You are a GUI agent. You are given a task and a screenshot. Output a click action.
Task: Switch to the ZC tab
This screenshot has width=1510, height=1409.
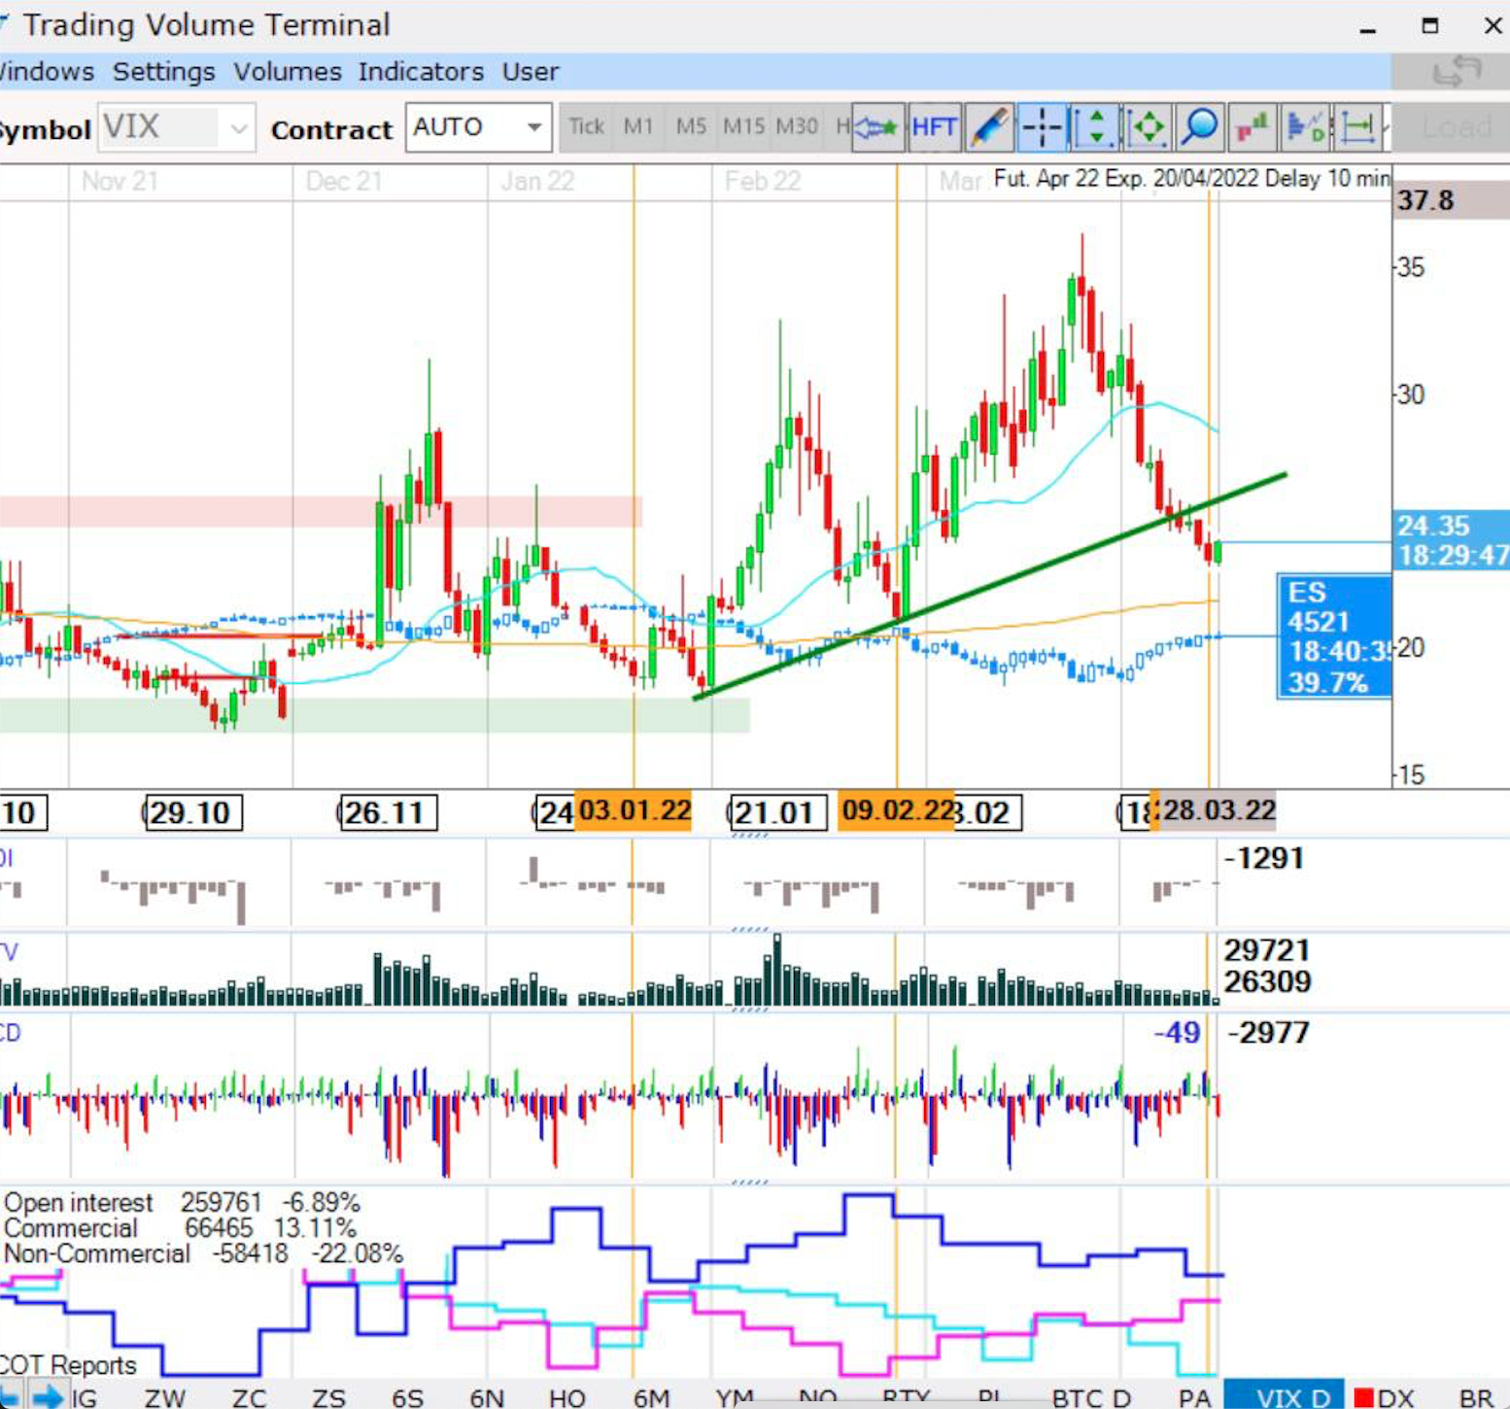click(250, 1398)
